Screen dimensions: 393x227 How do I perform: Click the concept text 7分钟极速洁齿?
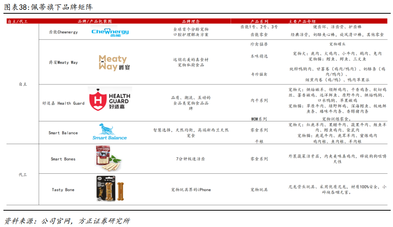[191, 159]
